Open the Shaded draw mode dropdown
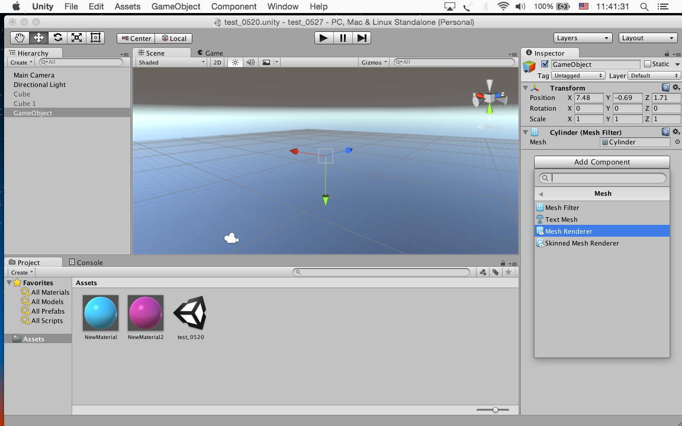 pos(171,63)
